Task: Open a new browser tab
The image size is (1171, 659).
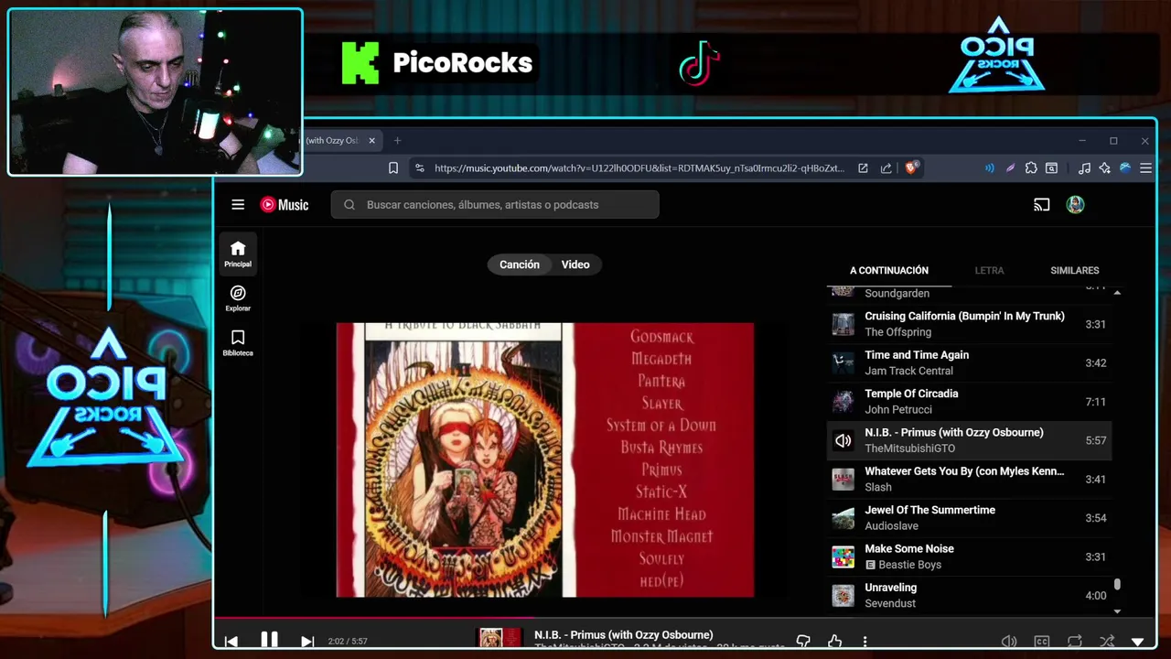Action: (397, 141)
